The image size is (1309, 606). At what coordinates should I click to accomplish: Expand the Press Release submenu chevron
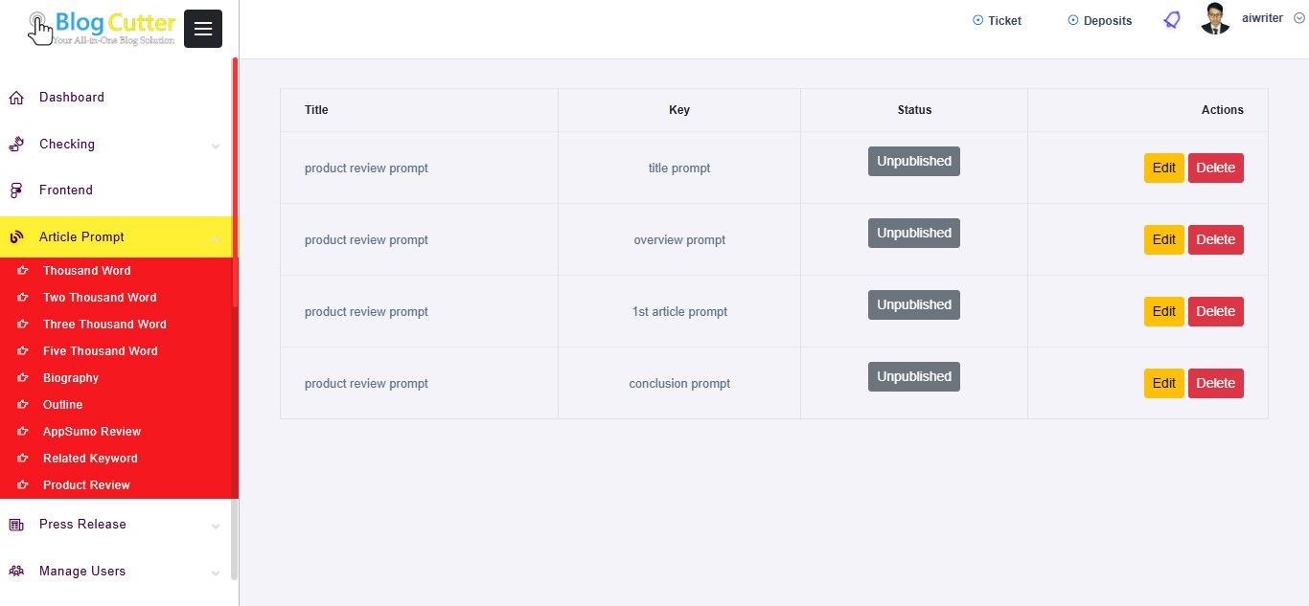coord(215,526)
